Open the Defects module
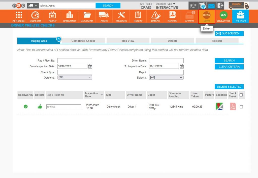The height and width of the screenshot is (178, 258). 155,16
